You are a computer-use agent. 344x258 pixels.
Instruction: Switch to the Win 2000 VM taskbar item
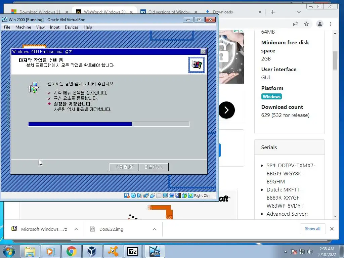coord(155,251)
